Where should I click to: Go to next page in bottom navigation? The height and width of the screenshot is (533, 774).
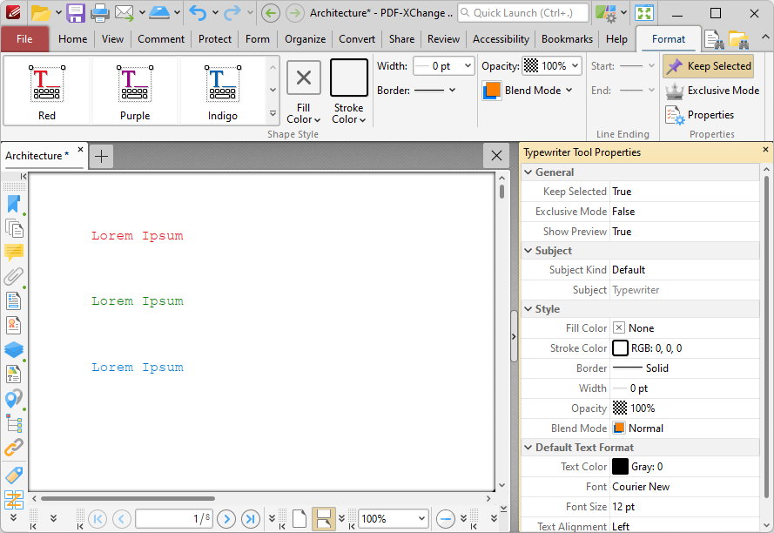click(x=226, y=519)
